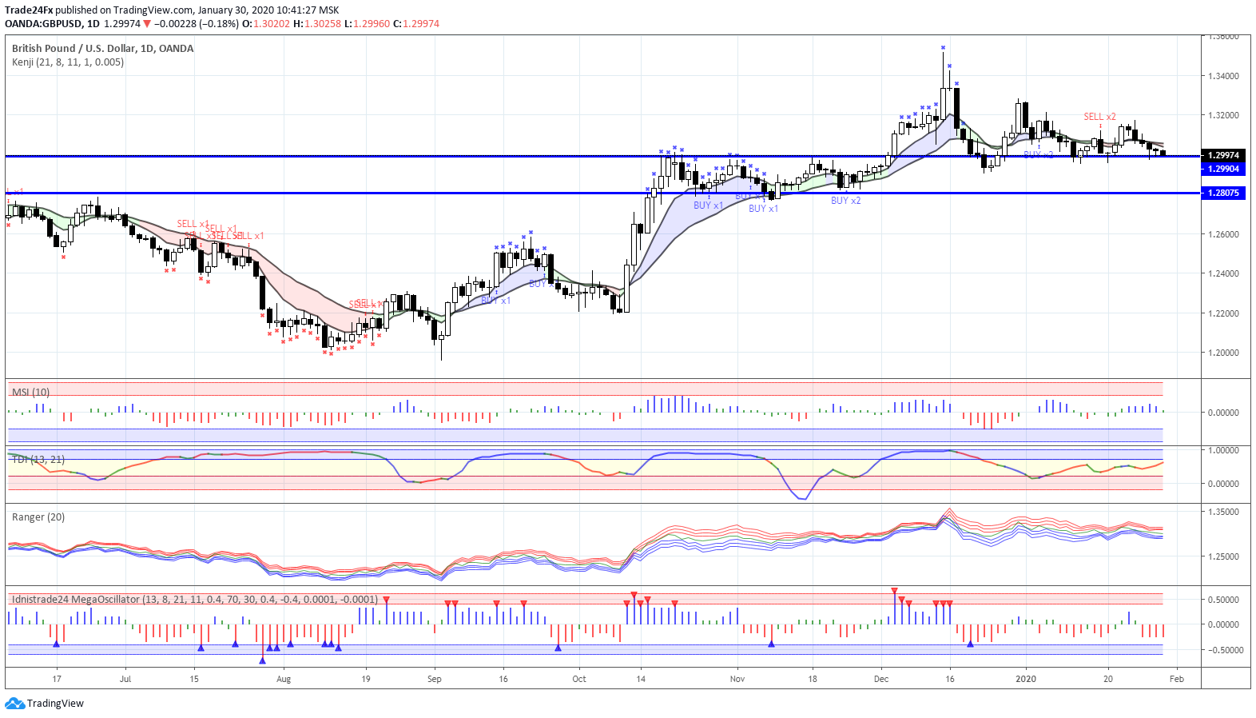Select the OANDA:GBPUSD symbol text

(43, 24)
